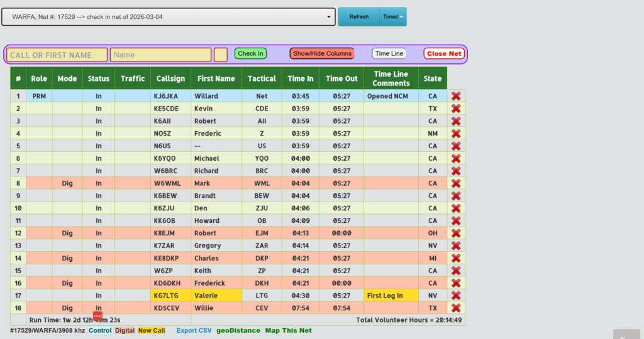
Task: Open the net selection dropdown
Action: (168, 17)
